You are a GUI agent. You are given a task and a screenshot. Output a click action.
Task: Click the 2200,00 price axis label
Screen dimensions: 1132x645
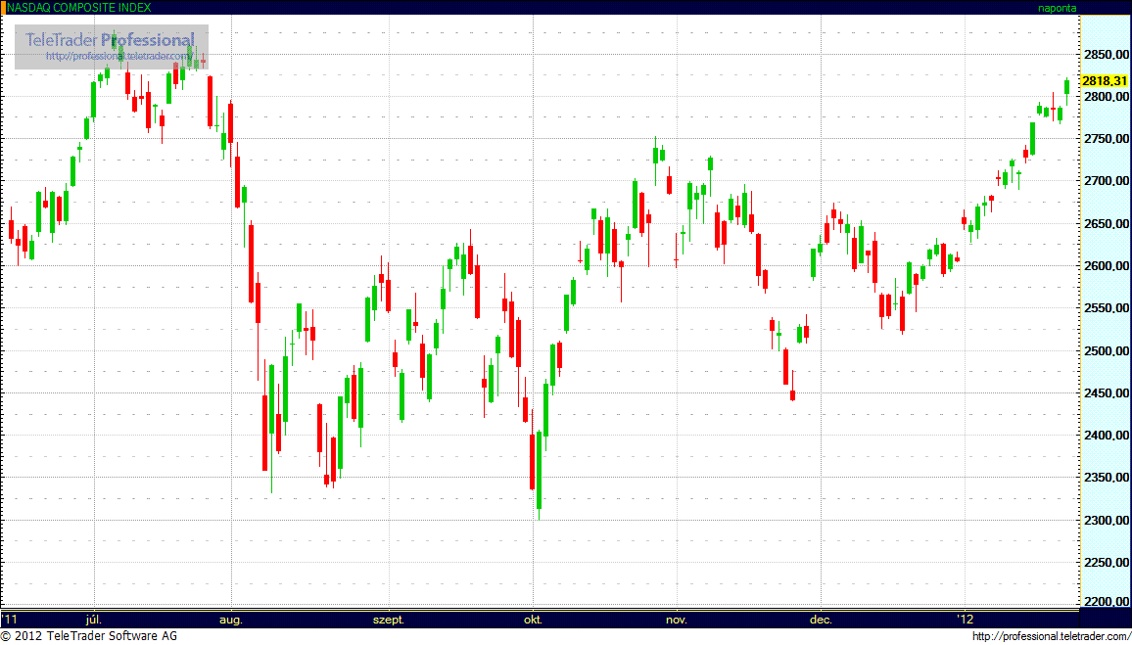[x=1105, y=602]
